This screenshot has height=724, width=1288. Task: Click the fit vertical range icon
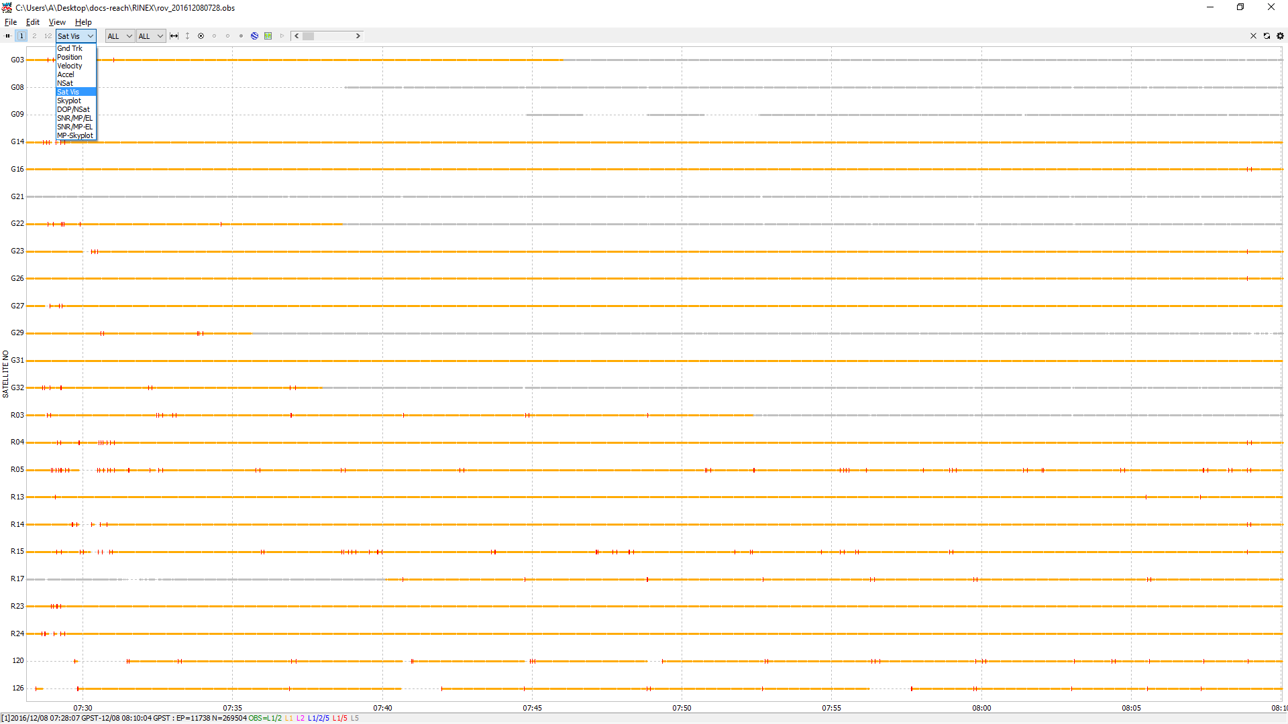click(187, 36)
